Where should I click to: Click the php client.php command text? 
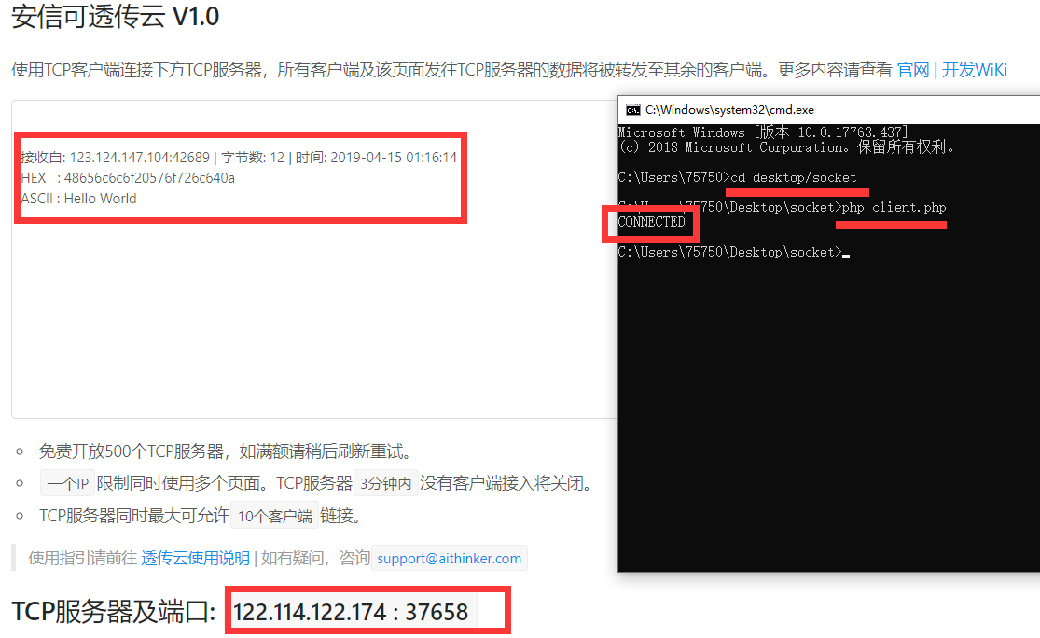(894, 208)
